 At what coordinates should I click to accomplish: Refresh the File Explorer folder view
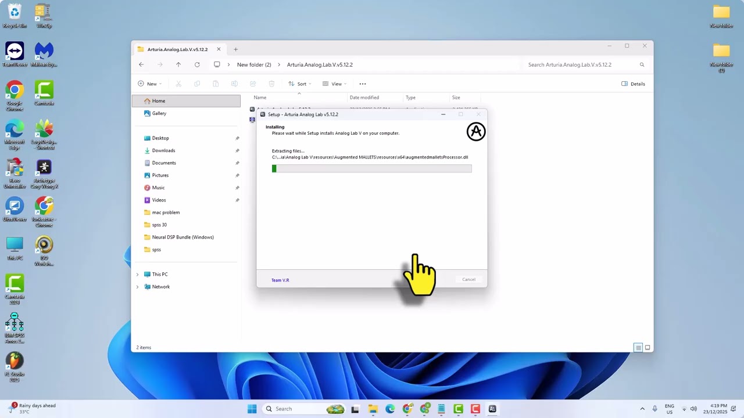click(197, 64)
